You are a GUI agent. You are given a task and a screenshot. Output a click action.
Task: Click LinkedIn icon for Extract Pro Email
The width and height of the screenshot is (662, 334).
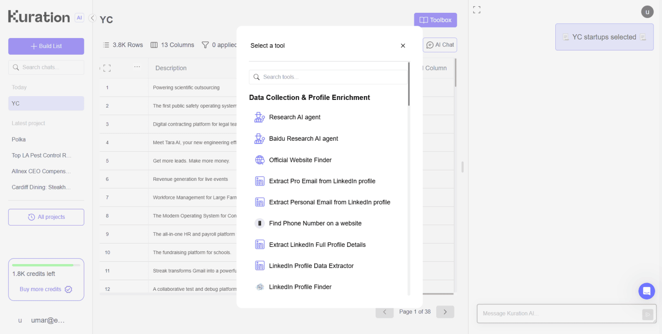(260, 181)
